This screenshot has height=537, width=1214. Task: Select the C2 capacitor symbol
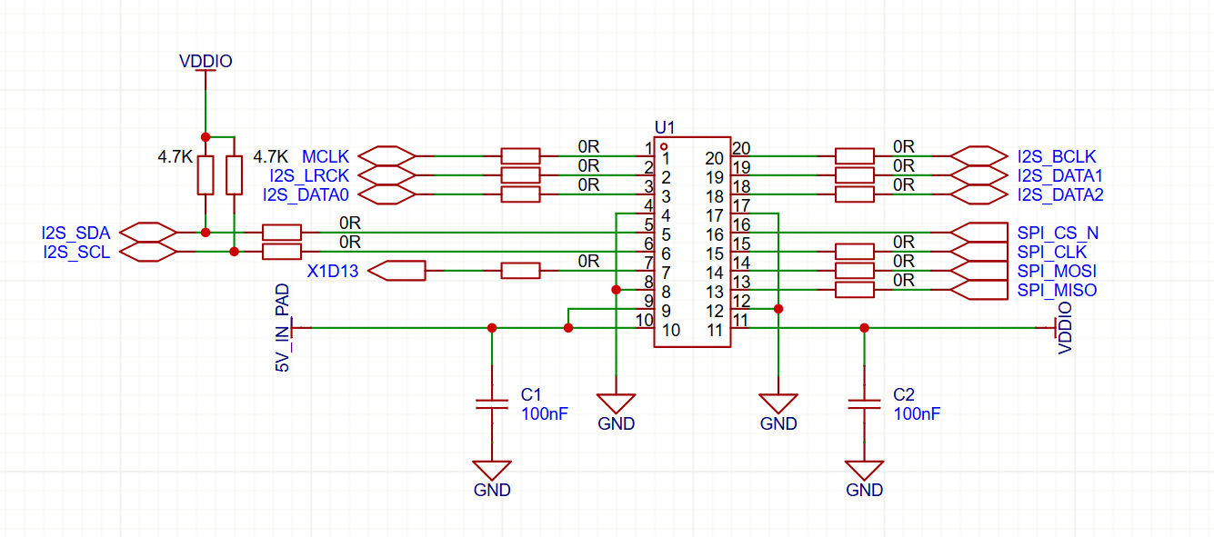tap(864, 403)
